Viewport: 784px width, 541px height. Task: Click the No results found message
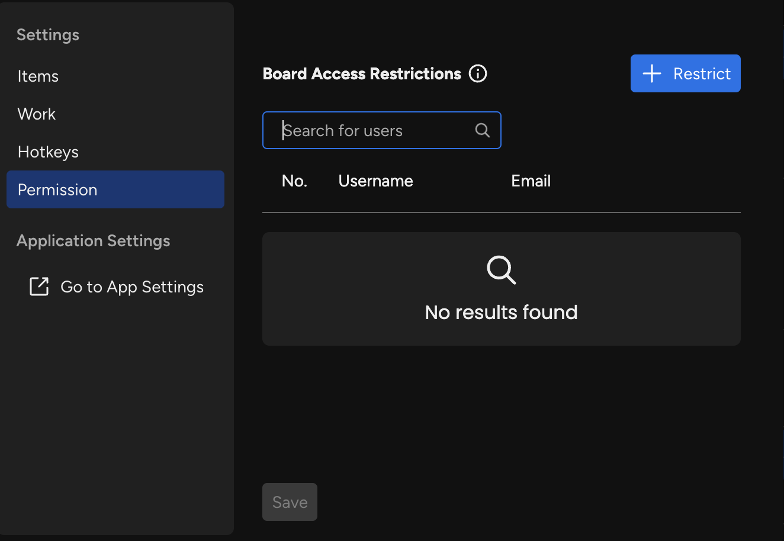pyautogui.click(x=500, y=312)
